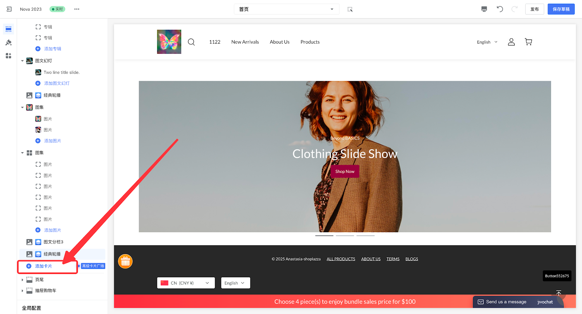The height and width of the screenshot is (314, 582).
Task: Open New Arrivals in store menu
Action: coord(245,42)
